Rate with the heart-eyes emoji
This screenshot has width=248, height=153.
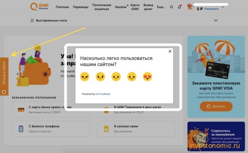tap(147, 77)
